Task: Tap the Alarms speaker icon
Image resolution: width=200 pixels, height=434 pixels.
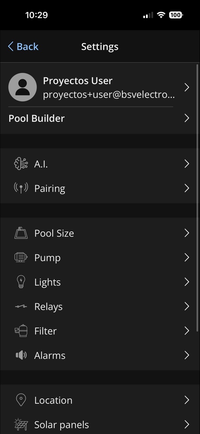Action: 21,355
